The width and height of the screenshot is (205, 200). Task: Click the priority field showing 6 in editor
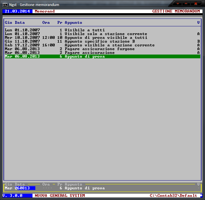61,188
